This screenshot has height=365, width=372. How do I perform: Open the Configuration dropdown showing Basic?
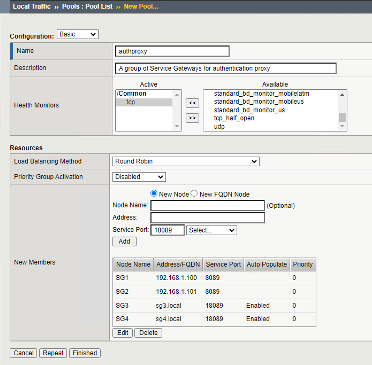click(x=77, y=34)
